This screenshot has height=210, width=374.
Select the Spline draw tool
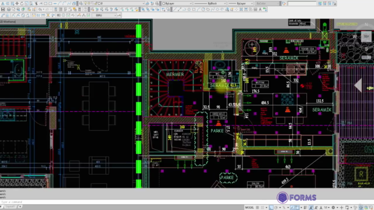click(x=213, y=9)
